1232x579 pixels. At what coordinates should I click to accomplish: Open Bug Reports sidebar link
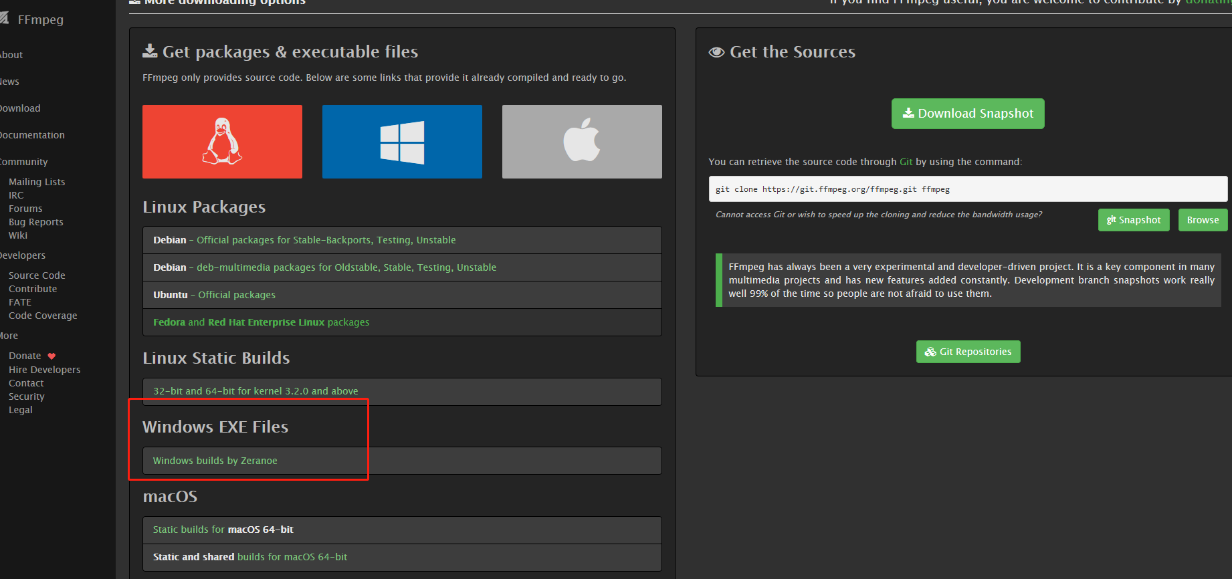point(36,222)
